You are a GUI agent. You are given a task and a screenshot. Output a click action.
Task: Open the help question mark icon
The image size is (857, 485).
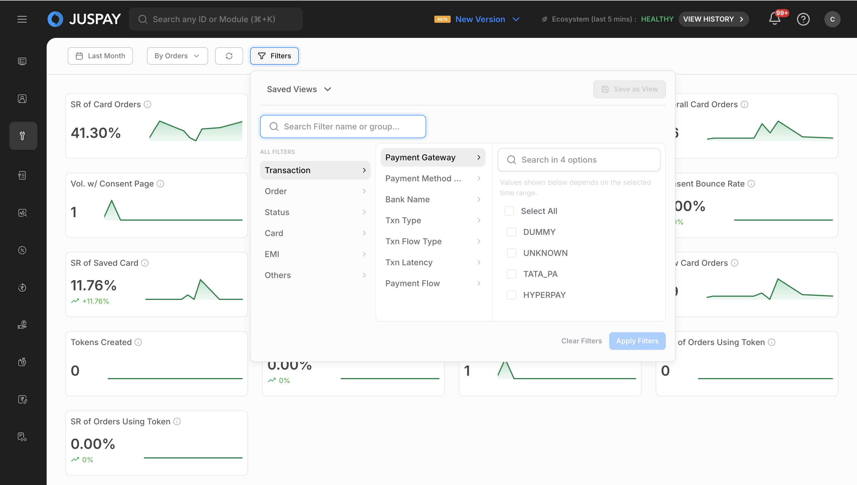coord(803,19)
